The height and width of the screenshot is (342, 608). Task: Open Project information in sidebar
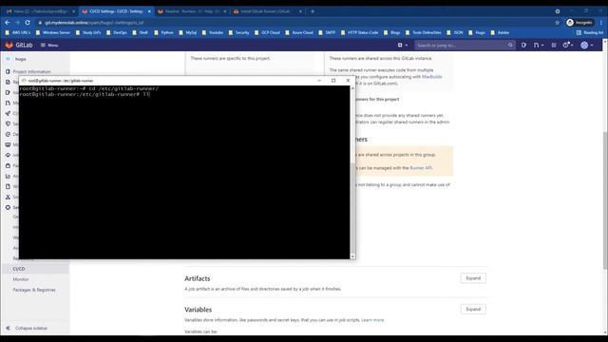(x=31, y=72)
